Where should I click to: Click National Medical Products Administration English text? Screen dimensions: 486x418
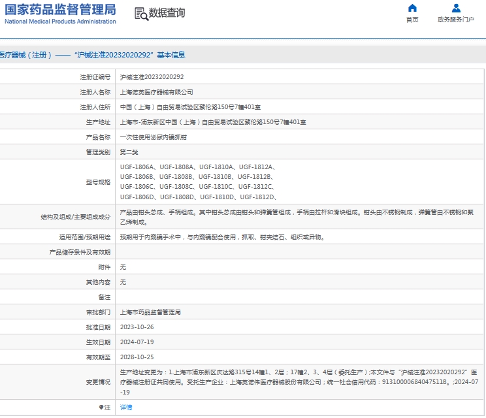click(61, 22)
